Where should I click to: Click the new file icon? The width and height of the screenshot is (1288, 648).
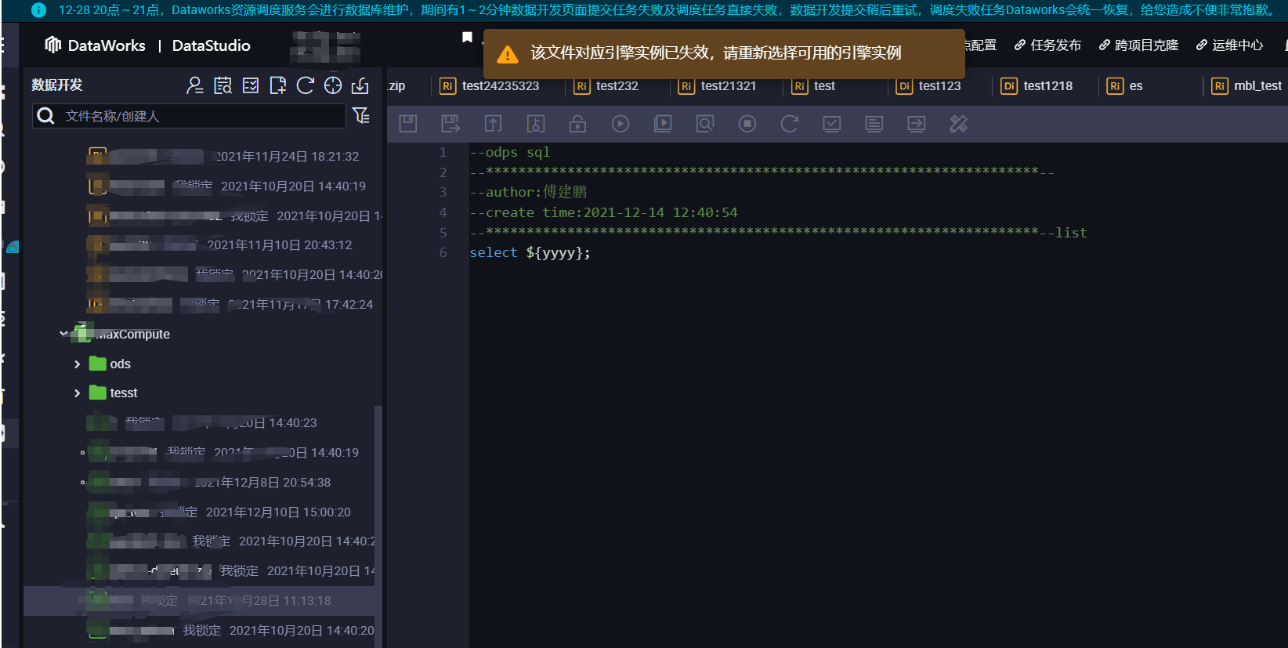(x=278, y=85)
